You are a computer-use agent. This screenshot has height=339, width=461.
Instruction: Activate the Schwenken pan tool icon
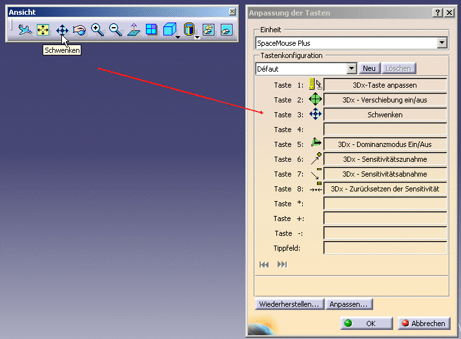point(62,30)
